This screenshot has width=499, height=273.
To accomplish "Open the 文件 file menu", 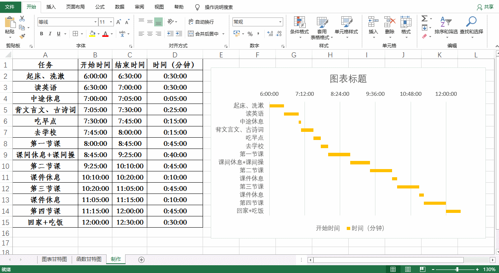I will click(x=10, y=7).
